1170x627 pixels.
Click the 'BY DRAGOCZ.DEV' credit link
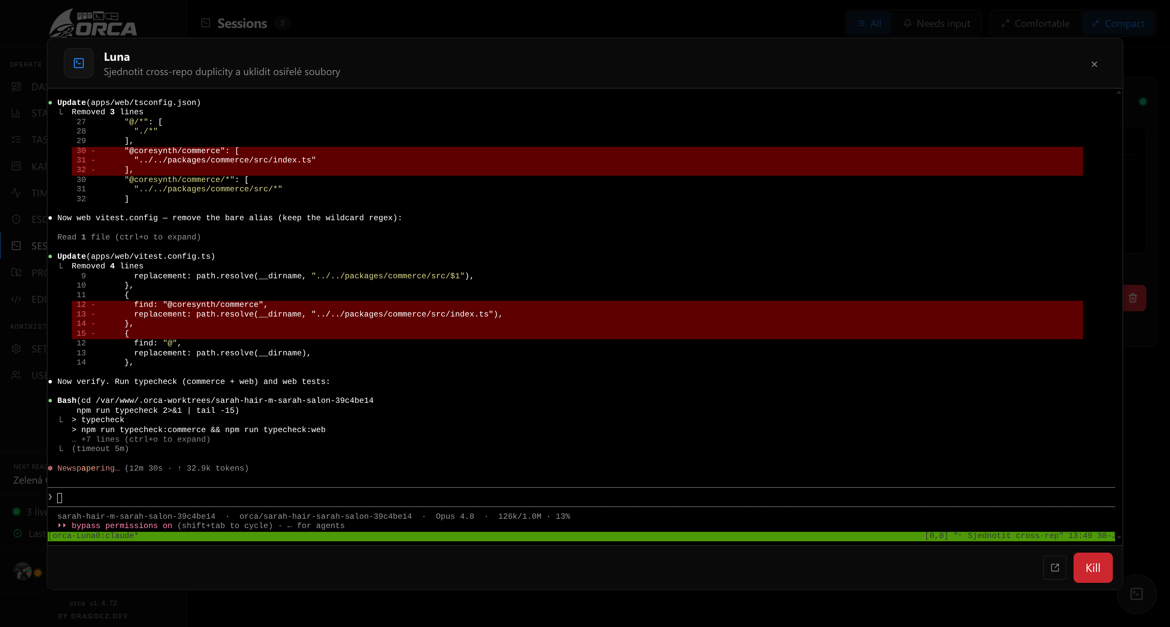point(93,616)
